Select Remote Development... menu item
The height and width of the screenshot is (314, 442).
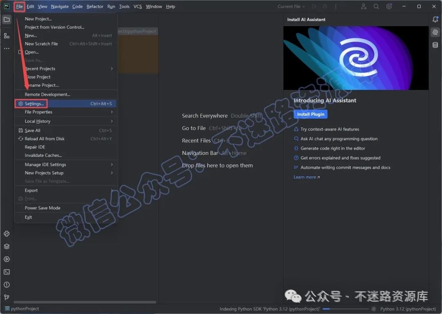(x=66, y=94)
